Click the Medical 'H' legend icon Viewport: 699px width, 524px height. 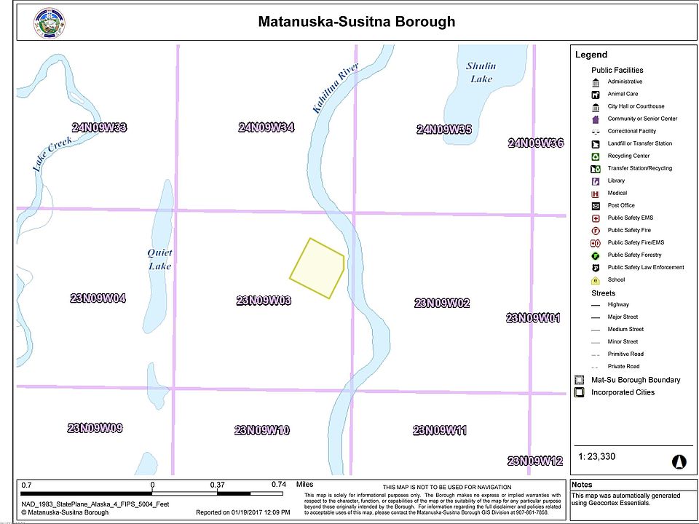coord(595,194)
